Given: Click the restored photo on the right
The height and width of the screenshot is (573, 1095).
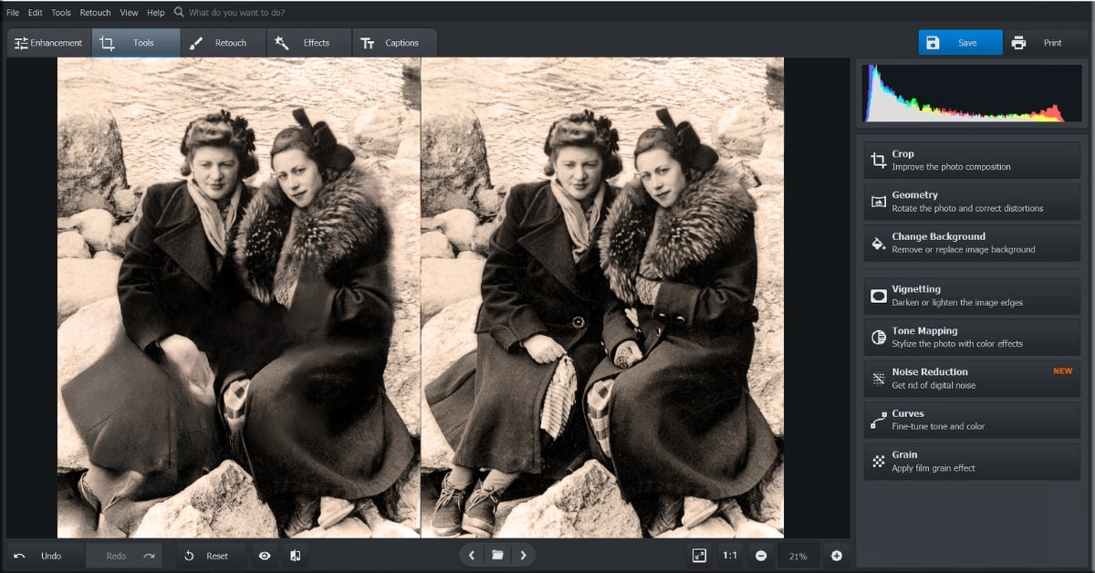Looking at the screenshot, I should click(602, 297).
